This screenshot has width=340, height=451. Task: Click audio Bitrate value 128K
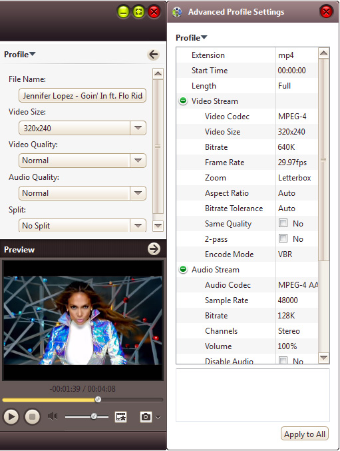[286, 316]
